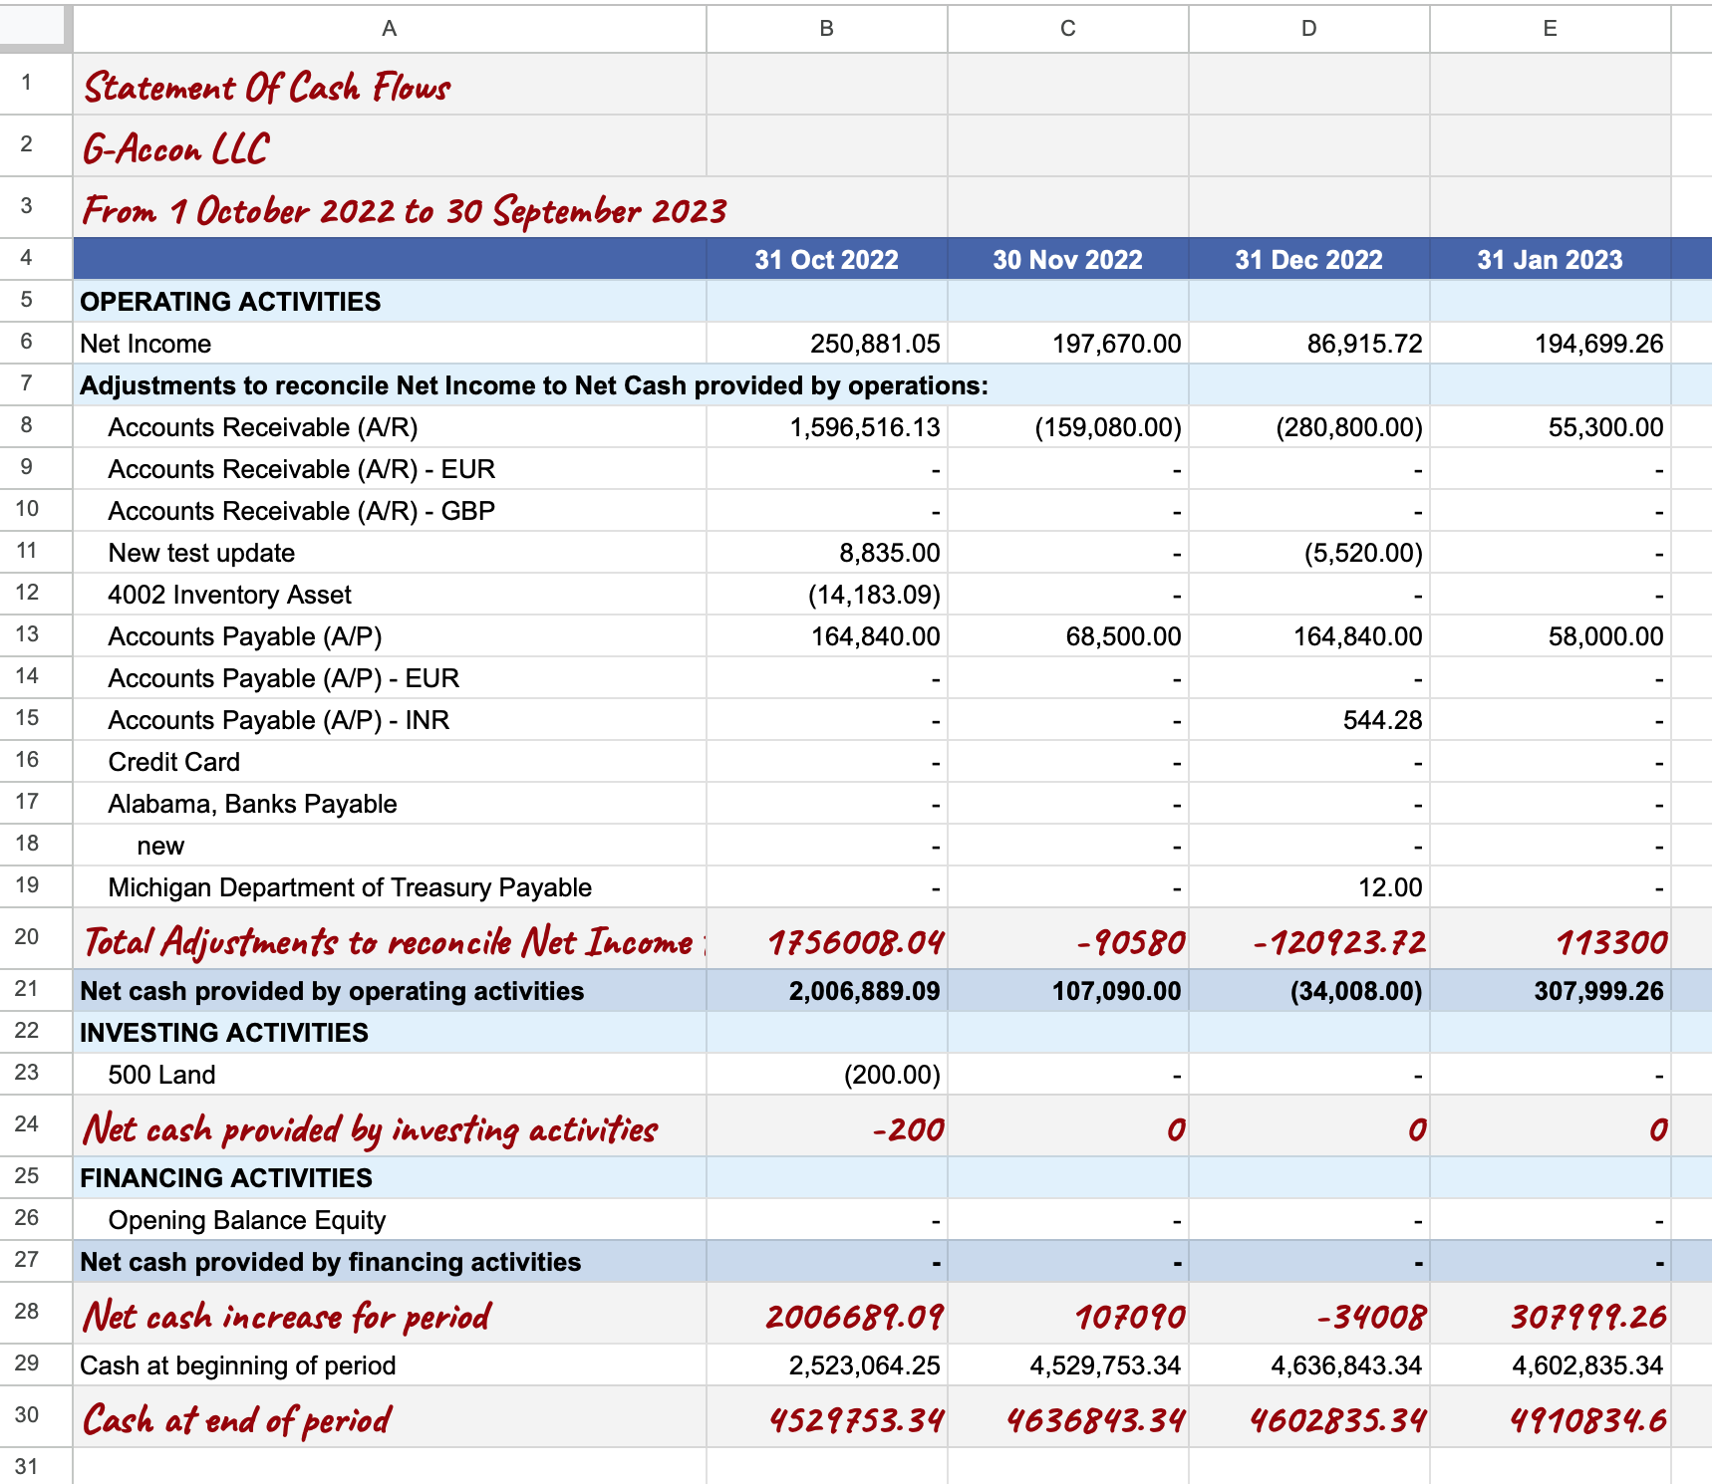Select Net Income value 197,670.00
This screenshot has height=1484, width=1712.
[1068, 343]
